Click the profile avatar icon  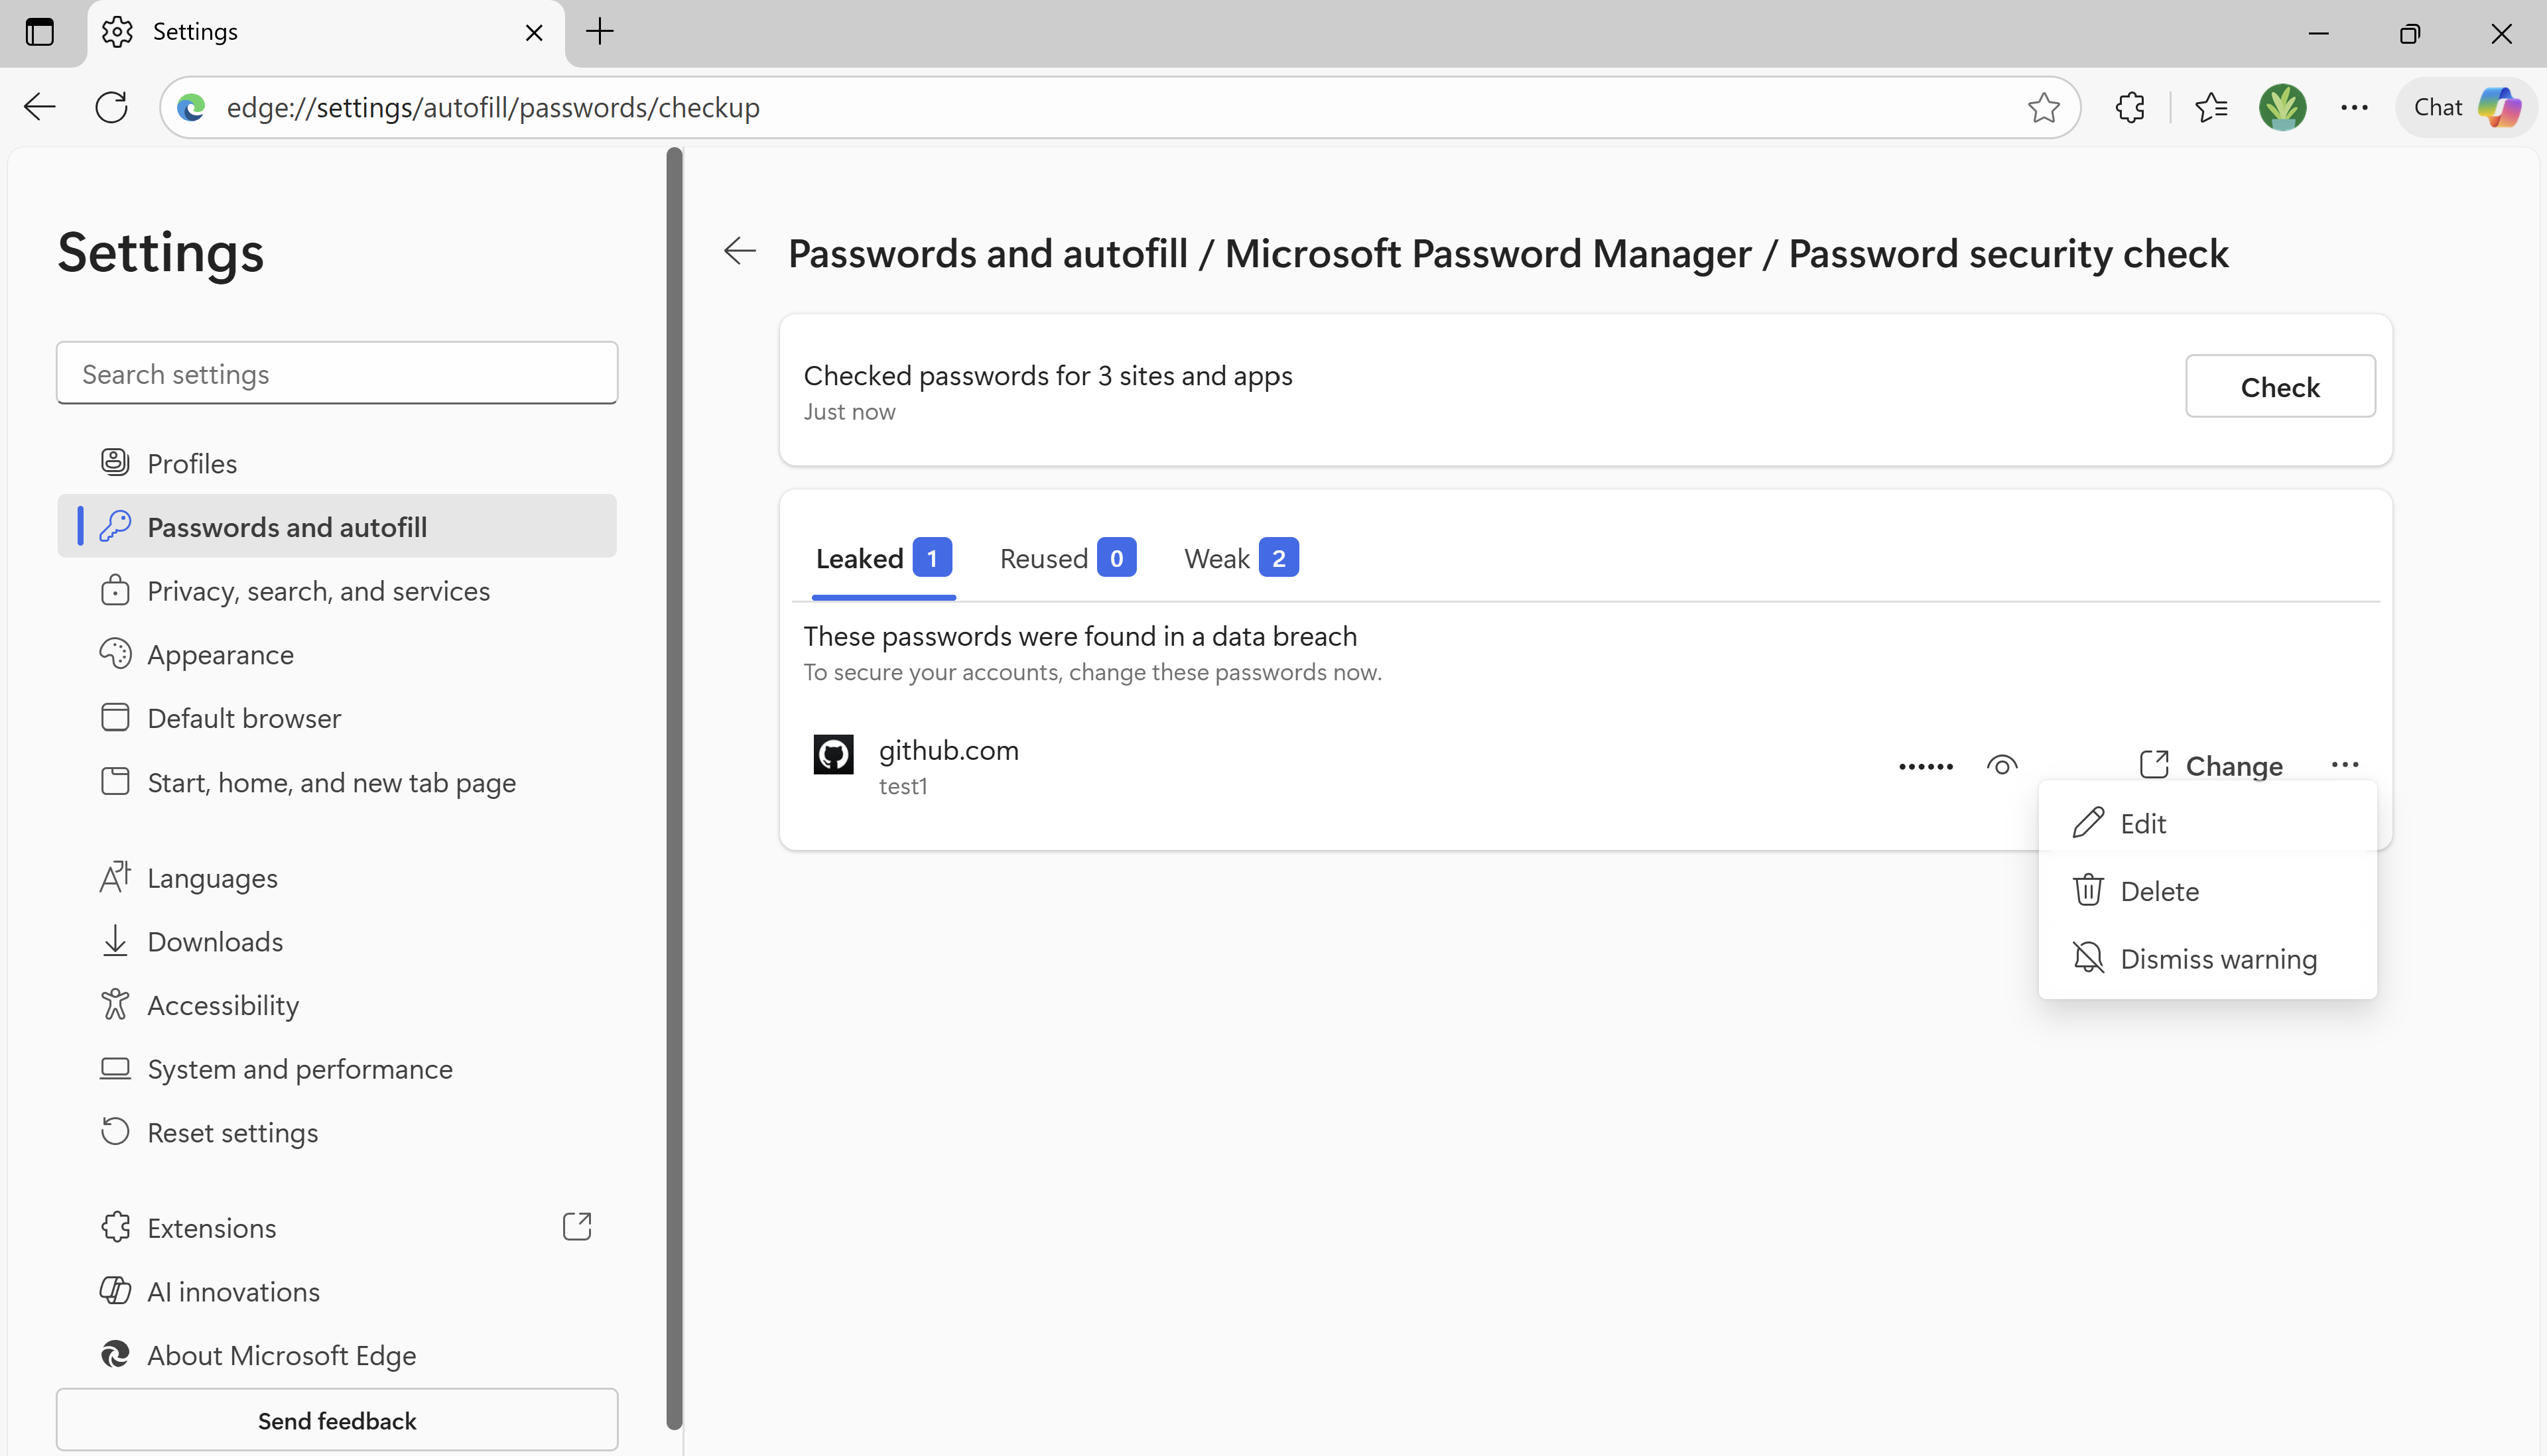[2283, 107]
